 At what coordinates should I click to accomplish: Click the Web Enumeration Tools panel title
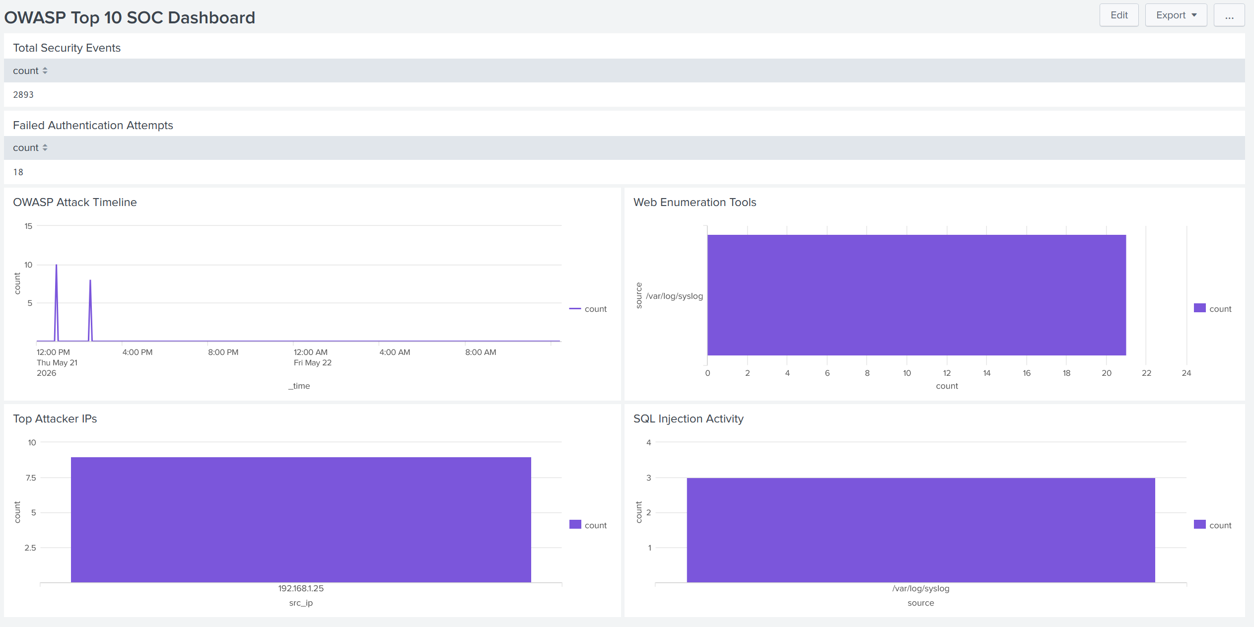click(695, 202)
